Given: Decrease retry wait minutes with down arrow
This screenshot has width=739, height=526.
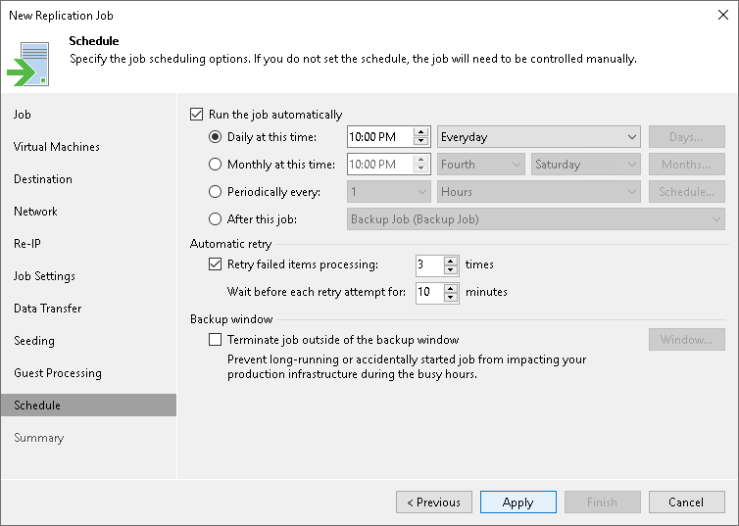Looking at the screenshot, I should click(x=451, y=297).
